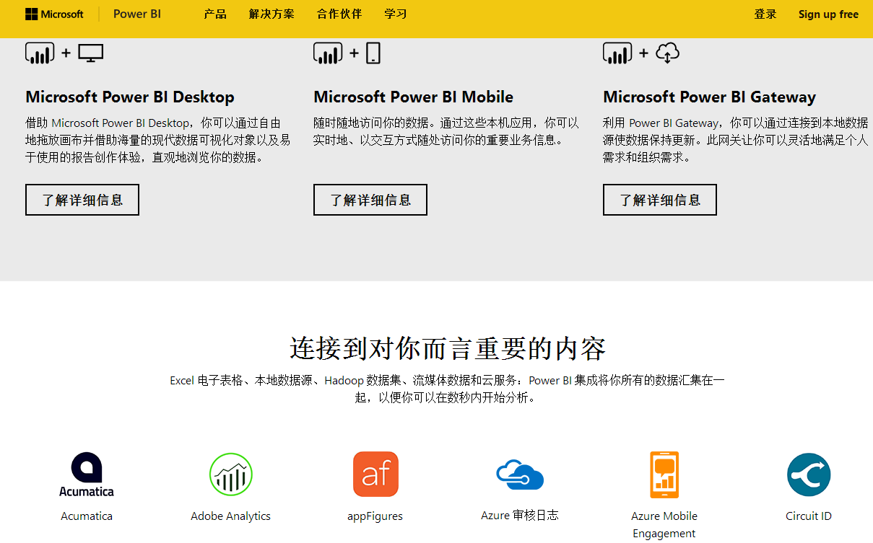Click the Power BI Gateway cloud icon
Screen dimensions: 873x543
point(667,53)
